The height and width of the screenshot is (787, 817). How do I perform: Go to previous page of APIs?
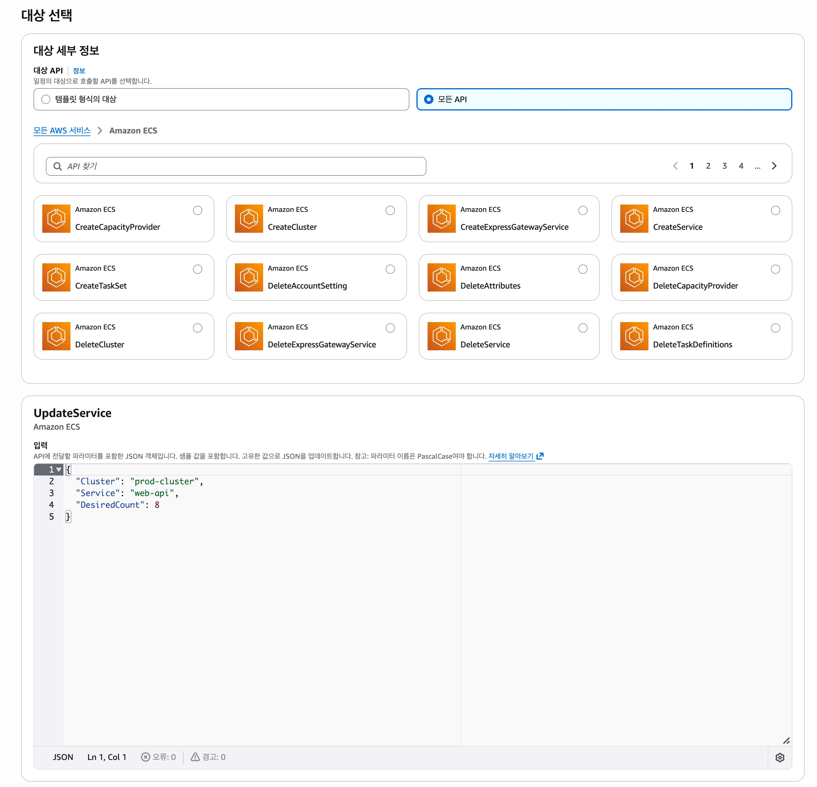click(x=675, y=165)
